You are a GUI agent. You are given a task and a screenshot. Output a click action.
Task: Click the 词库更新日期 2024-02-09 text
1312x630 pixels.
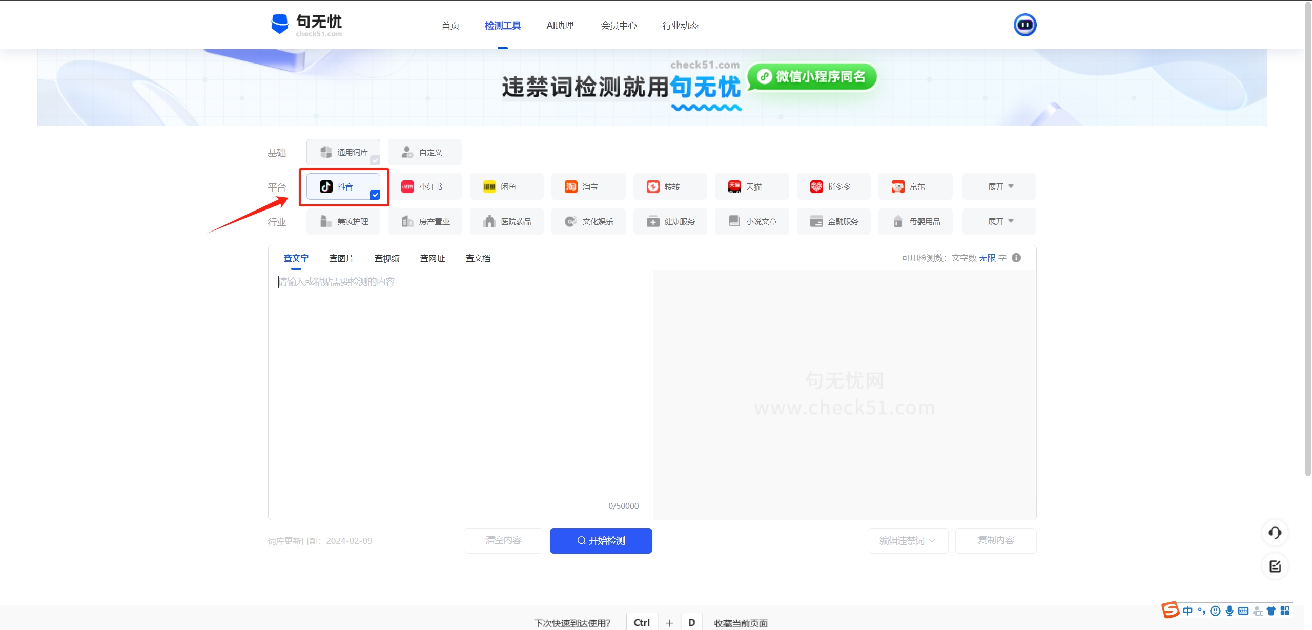coord(320,541)
